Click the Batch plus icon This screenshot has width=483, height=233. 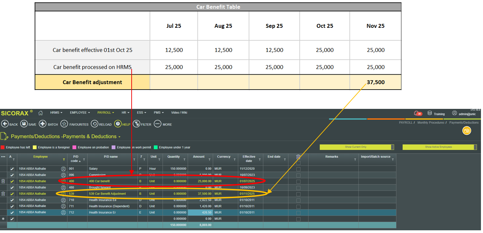click(x=43, y=124)
